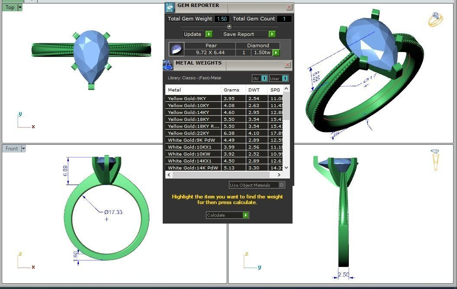The image size is (457, 289).
Task: Click scroll-up arrow of metal list
Action: [x=286, y=88]
